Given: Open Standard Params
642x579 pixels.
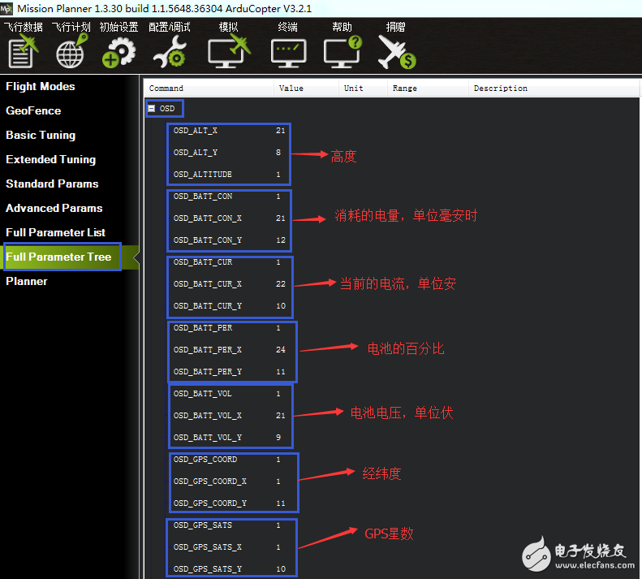Looking at the screenshot, I should coord(52,184).
